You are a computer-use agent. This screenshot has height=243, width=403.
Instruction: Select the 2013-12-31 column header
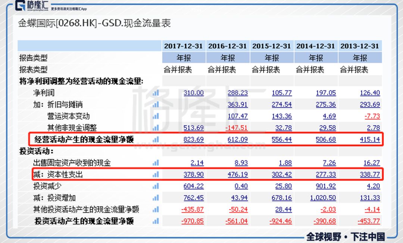[360, 46]
